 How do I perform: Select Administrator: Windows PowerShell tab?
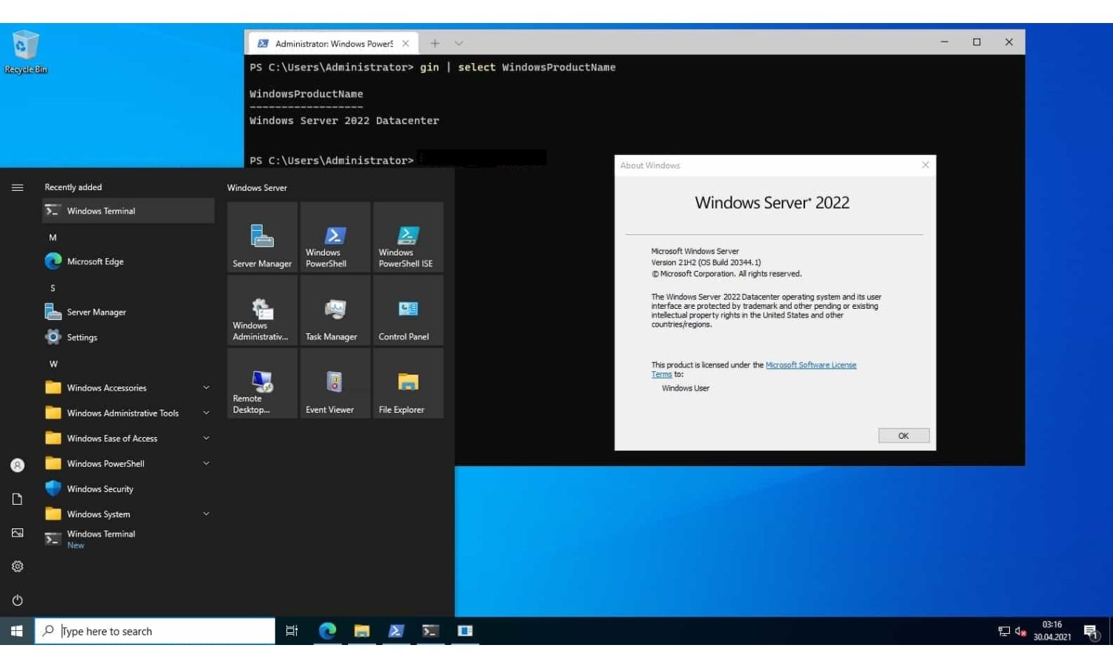coord(332,44)
